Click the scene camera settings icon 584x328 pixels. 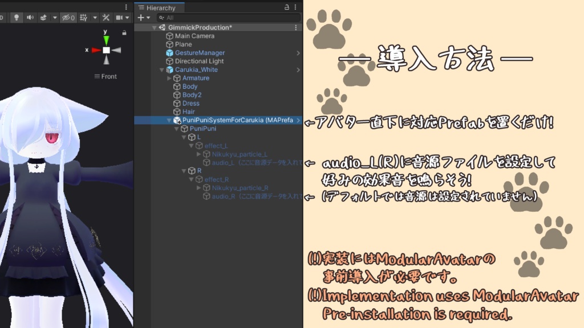(119, 18)
